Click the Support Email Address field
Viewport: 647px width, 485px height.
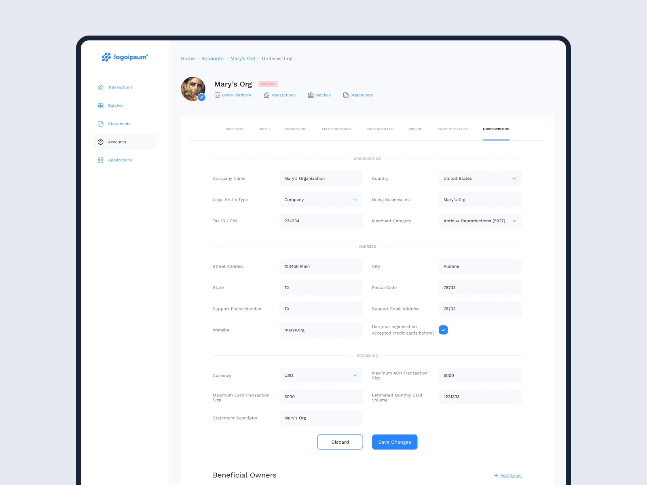480,309
